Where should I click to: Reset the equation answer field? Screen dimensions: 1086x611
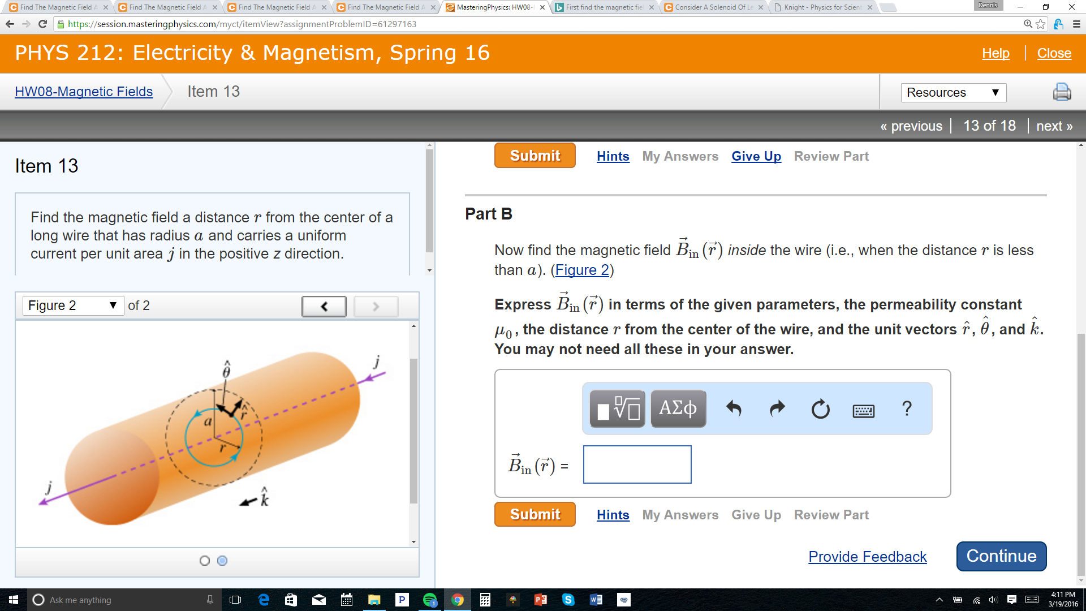(820, 408)
